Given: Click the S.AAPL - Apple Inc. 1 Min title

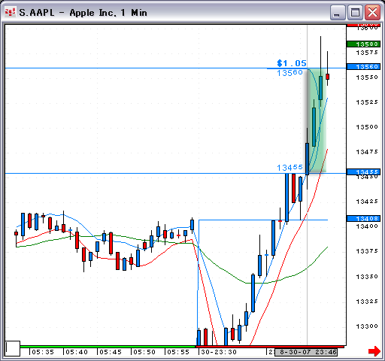Looking at the screenshot, I should [83, 13].
